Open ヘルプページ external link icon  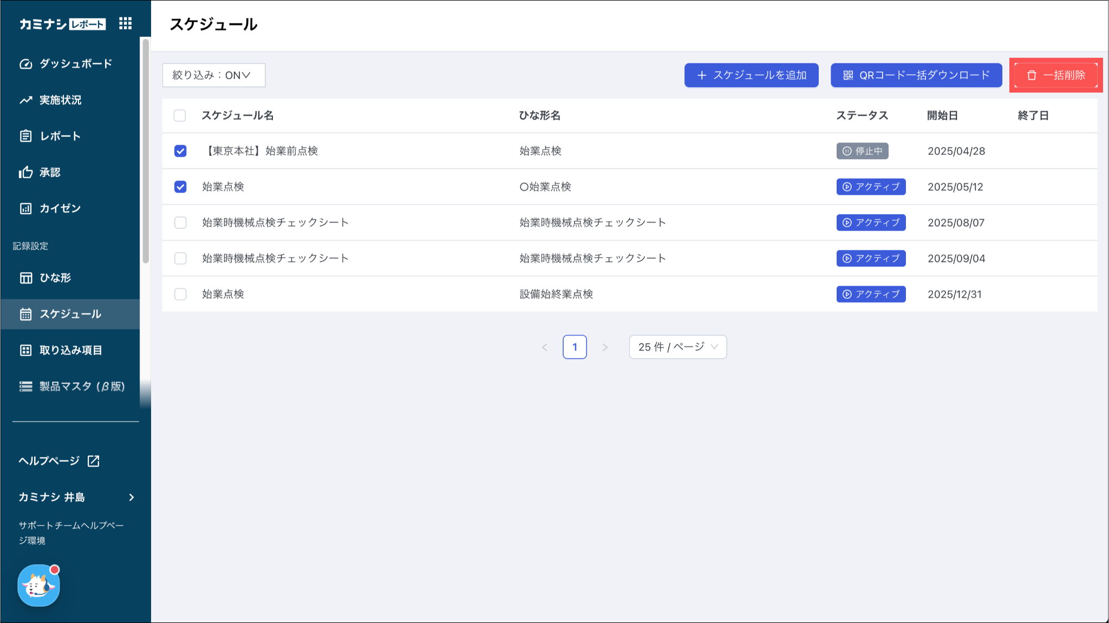[x=94, y=461]
